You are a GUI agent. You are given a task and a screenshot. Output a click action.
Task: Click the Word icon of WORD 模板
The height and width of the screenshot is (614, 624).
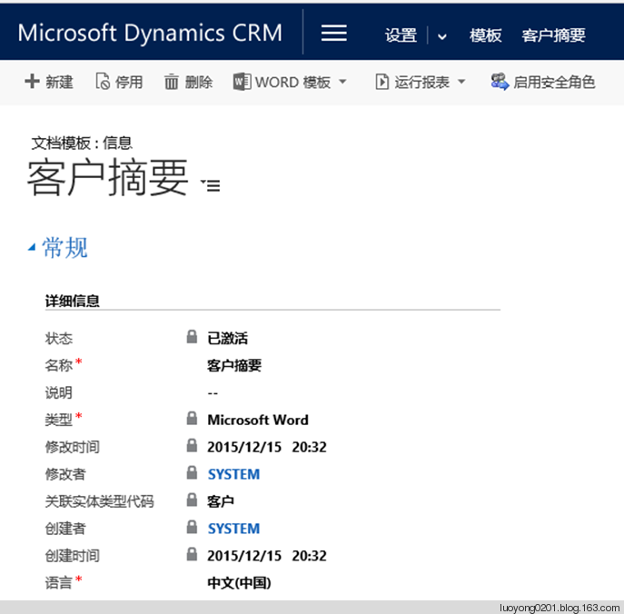[242, 82]
